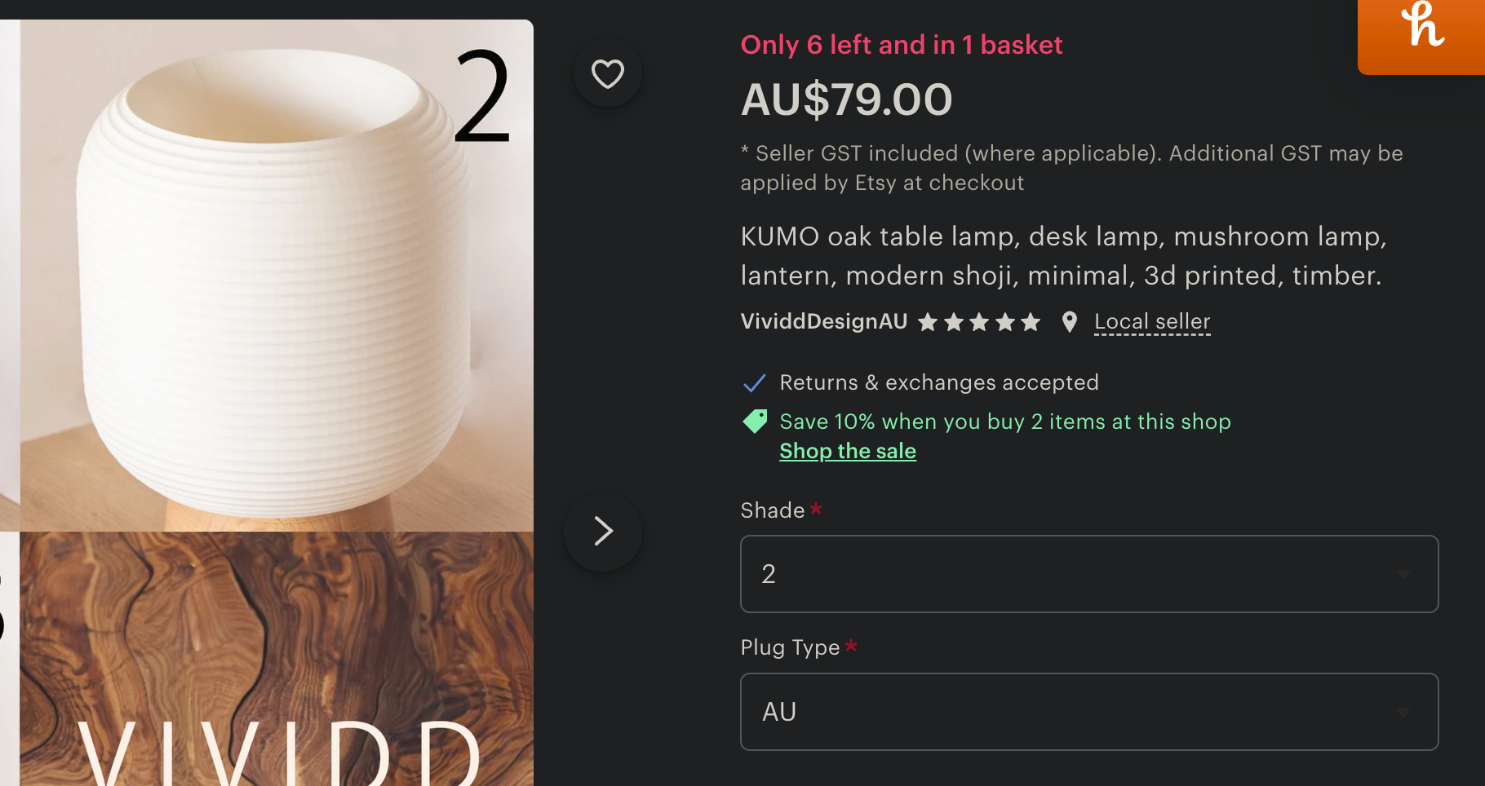Click the Only 6 left notice

(x=901, y=45)
